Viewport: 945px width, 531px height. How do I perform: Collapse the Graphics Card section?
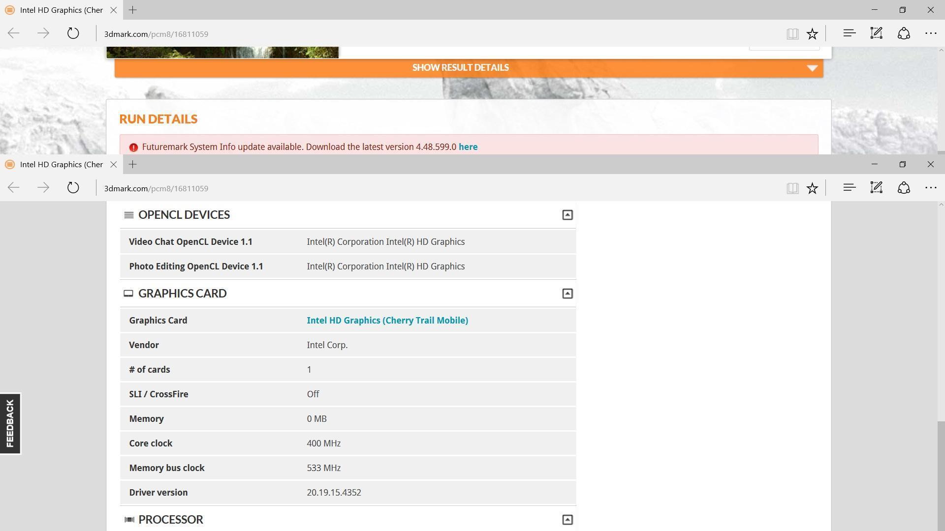click(567, 294)
